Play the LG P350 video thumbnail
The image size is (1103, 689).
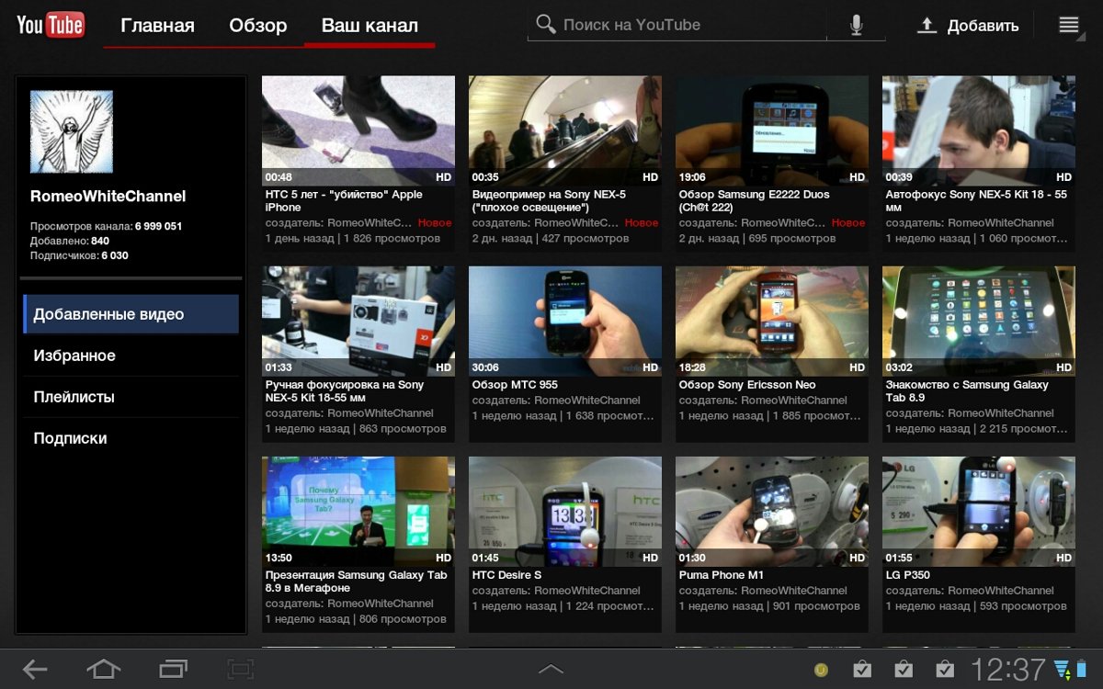(x=979, y=511)
